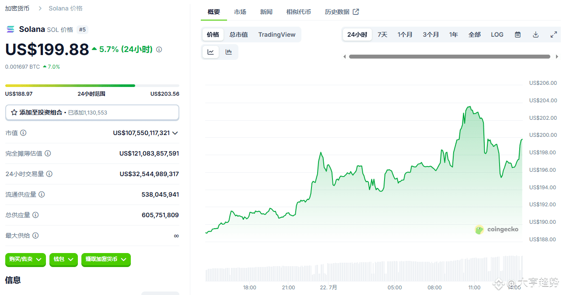Image resolution: width=563 pixels, height=295 pixels.
Task: Select the 3个月 time range
Action: pyautogui.click(x=431, y=35)
